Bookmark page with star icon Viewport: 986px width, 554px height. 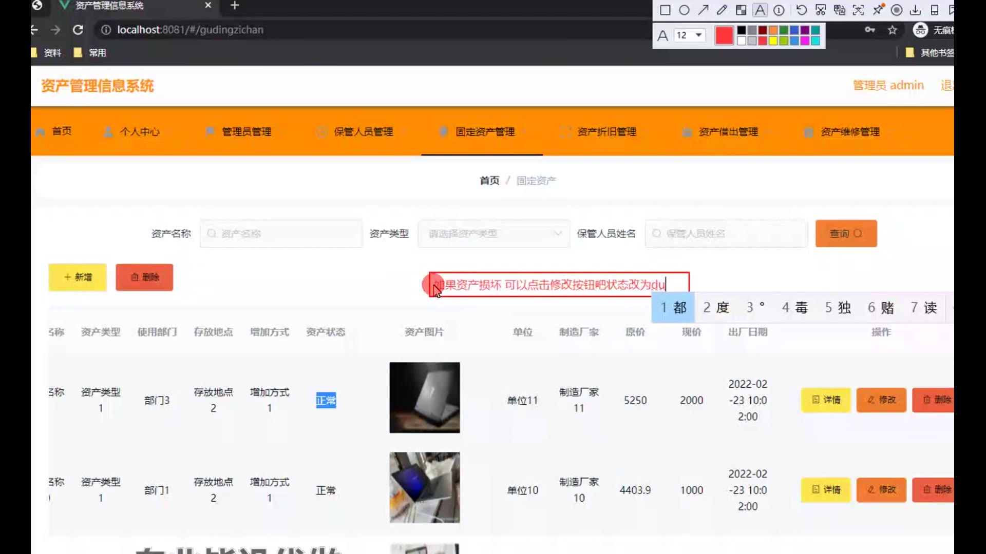893,30
